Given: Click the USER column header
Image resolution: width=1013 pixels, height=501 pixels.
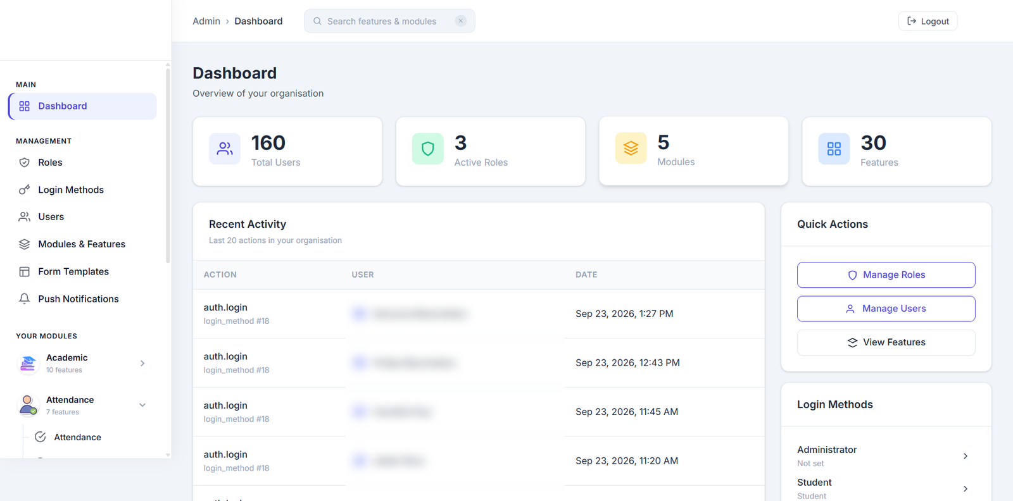Looking at the screenshot, I should [363, 275].
